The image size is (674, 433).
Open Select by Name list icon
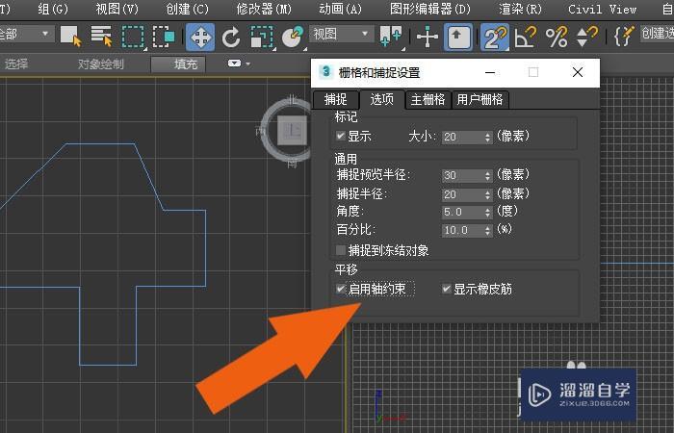[101, 37]
